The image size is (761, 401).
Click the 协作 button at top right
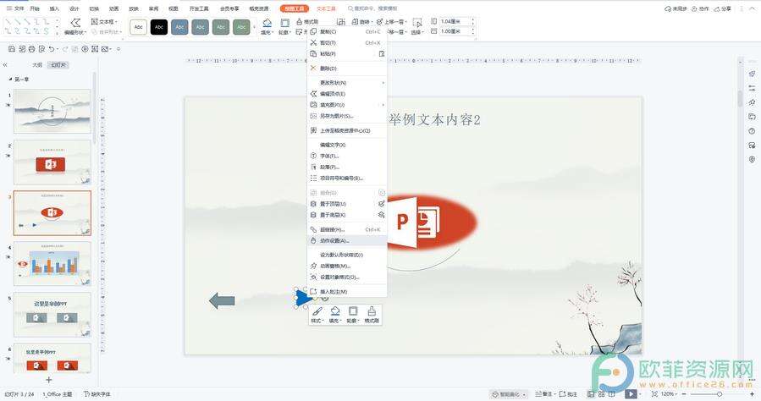[x=700, y=8]
